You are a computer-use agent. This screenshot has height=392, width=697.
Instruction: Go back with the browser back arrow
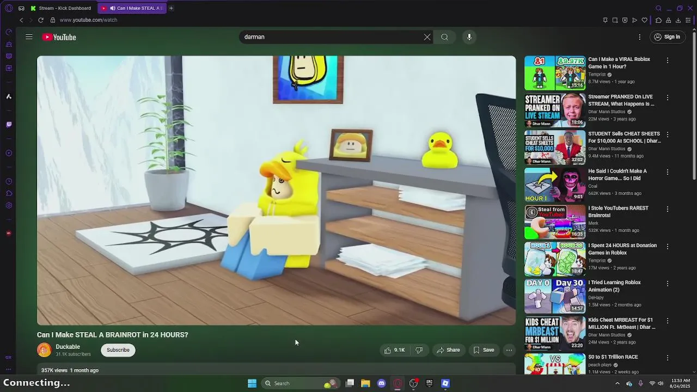[21, 20]
